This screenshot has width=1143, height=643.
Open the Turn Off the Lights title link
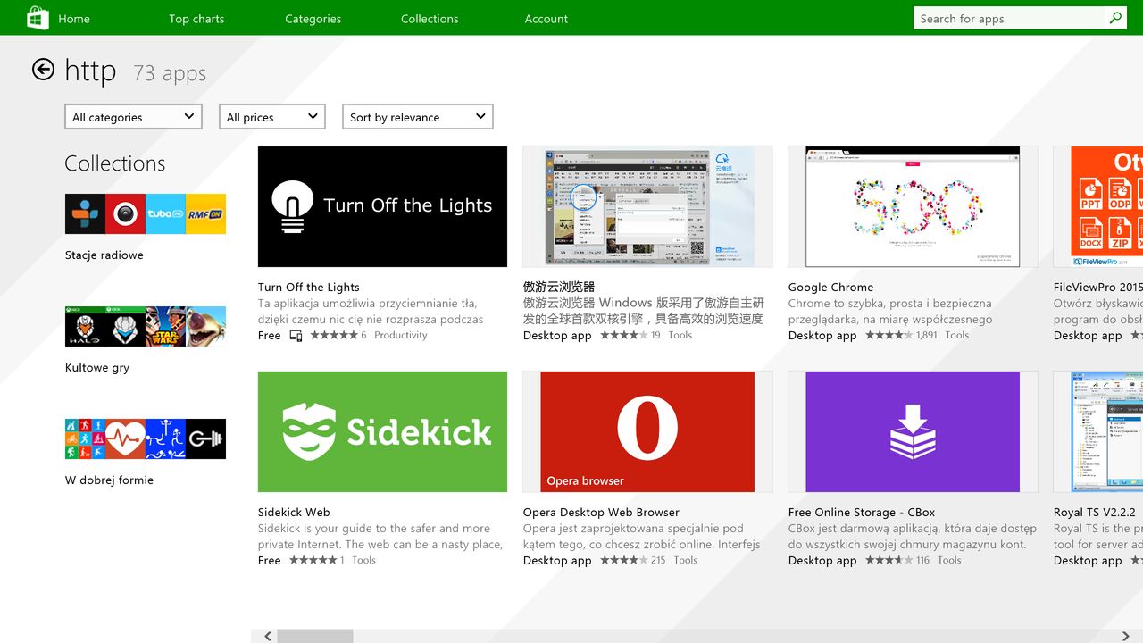tap(309, 287)
